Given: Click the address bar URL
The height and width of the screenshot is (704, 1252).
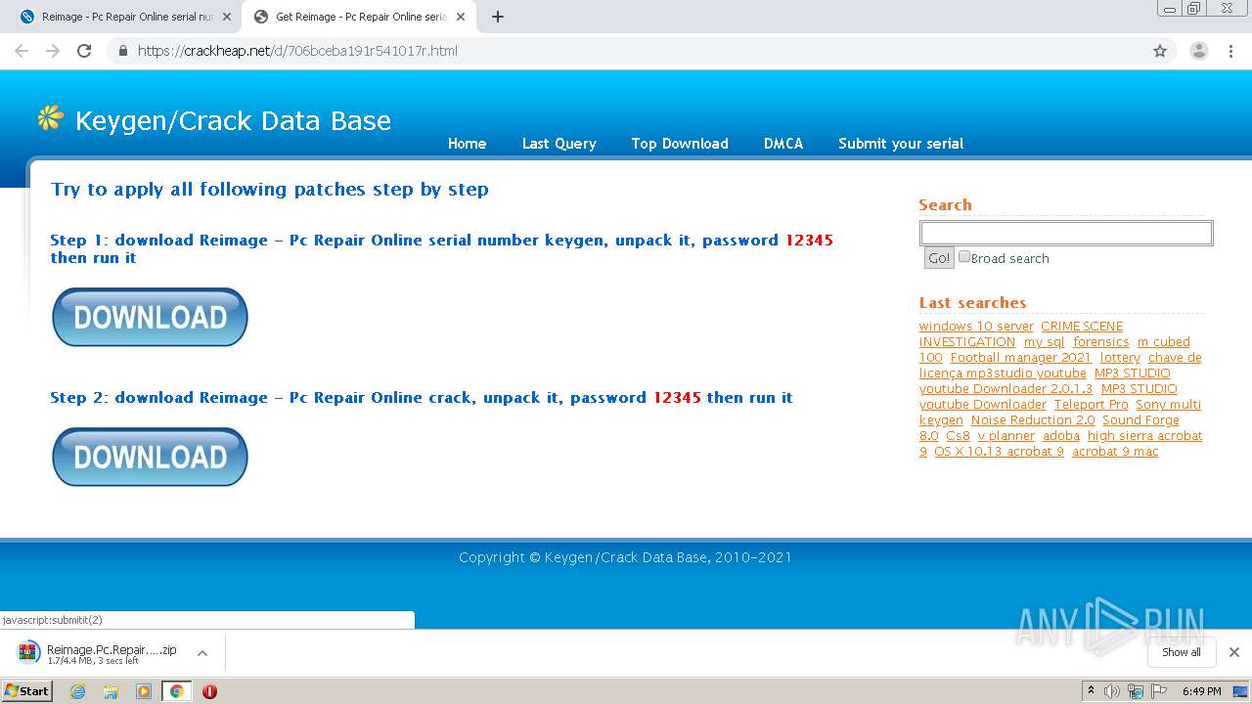Looking at the screenshot, I should coord(297,51).
